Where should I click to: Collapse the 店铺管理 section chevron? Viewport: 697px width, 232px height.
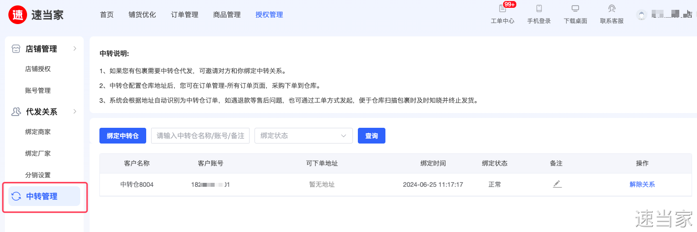pos(75,49)
